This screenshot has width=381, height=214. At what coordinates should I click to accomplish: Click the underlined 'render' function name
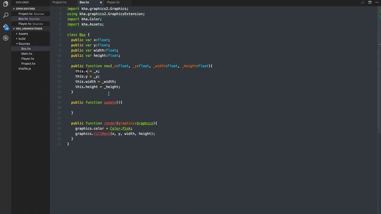click(110, 123)
